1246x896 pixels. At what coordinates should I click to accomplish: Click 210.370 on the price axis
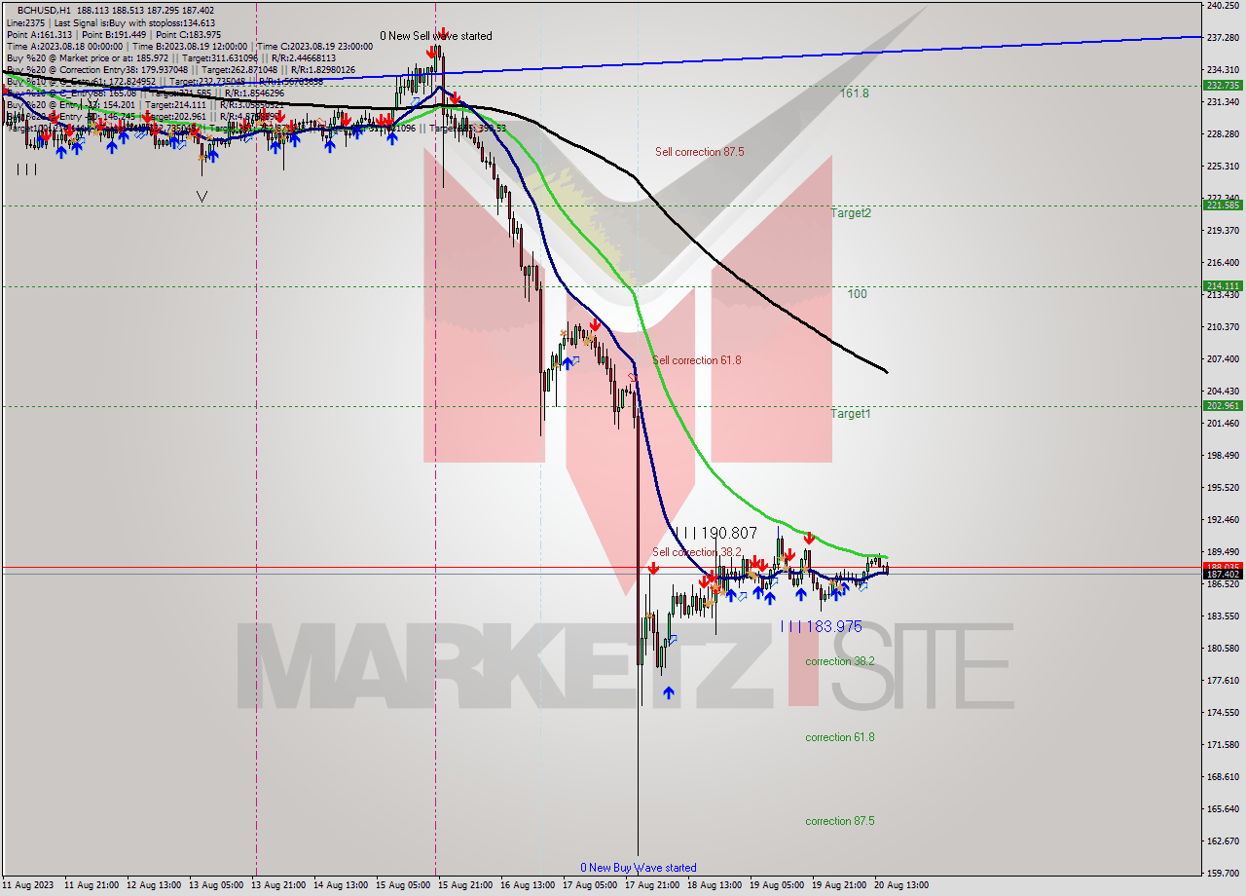(1223, 326)
